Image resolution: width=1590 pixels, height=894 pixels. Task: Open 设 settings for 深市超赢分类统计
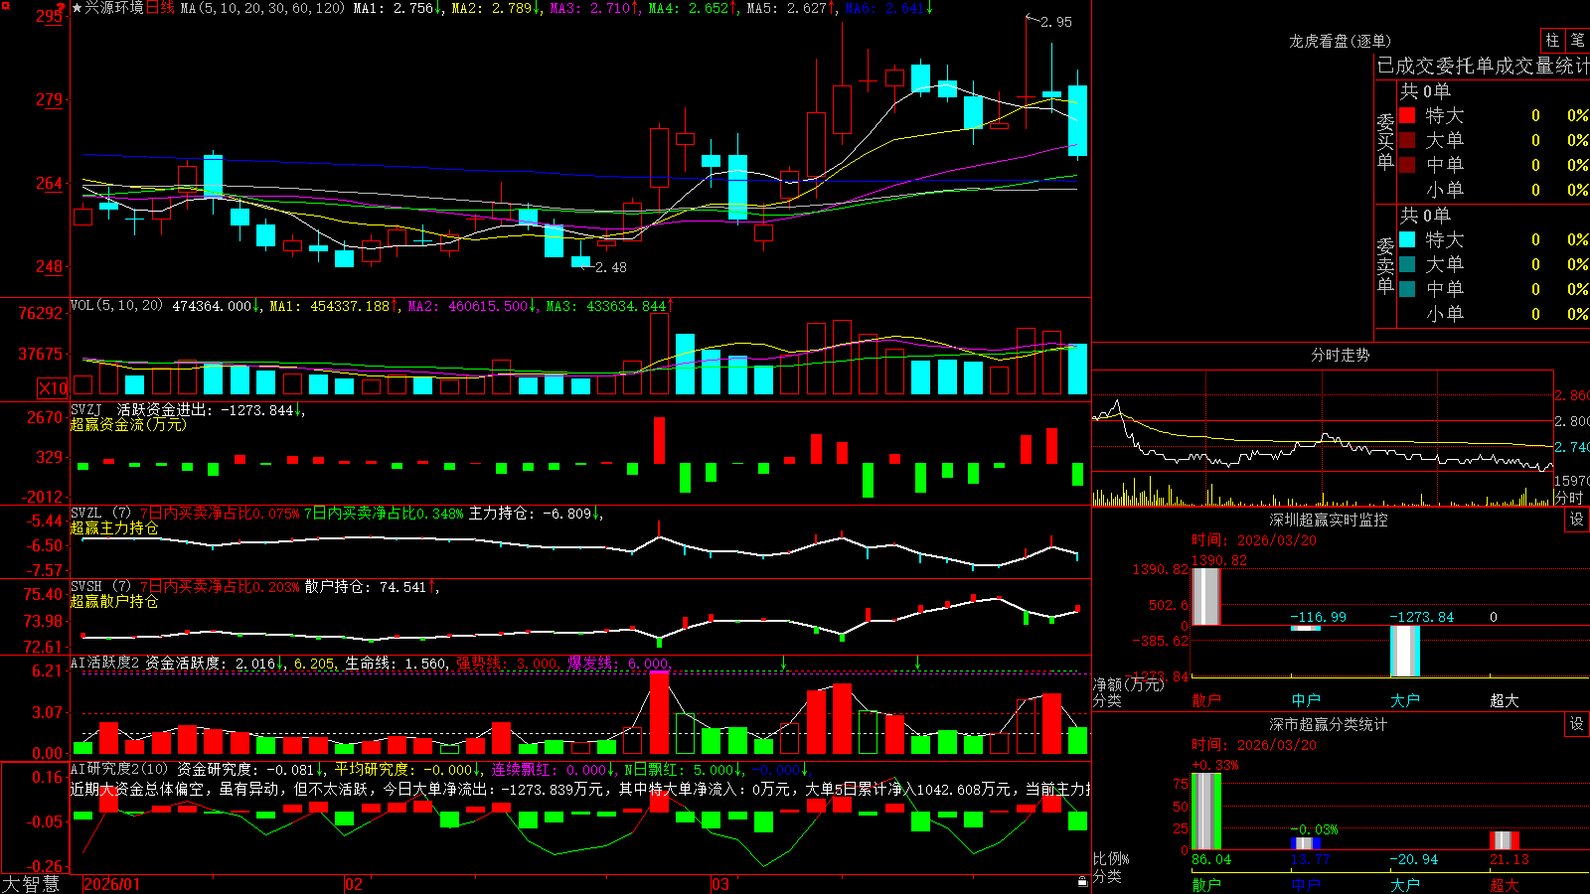[x=1577, y=724]
